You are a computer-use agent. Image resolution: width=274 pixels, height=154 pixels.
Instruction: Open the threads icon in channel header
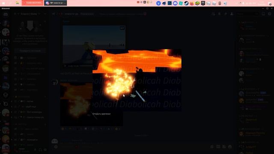click(213, 14)
